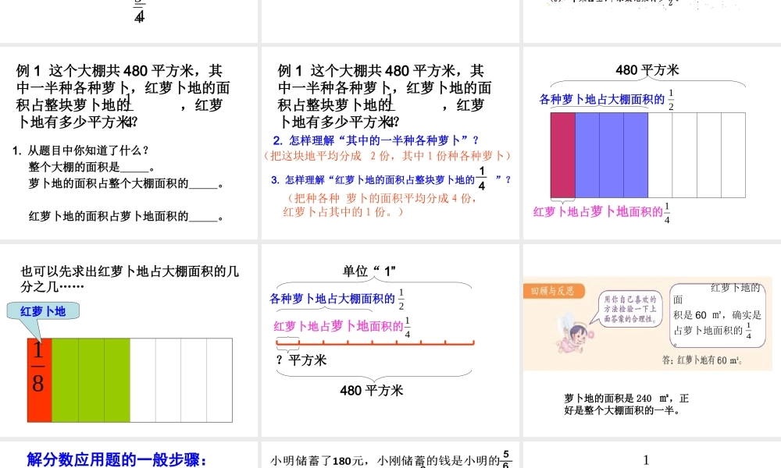This screenshot has height=468, width=781.
Task: Open the 单位“1” line segment diagram slide
Action: (x=390, y=340)
